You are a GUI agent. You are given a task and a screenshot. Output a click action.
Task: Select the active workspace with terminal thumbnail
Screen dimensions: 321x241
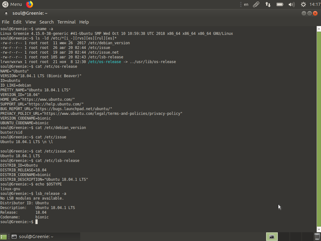point(272,237)
